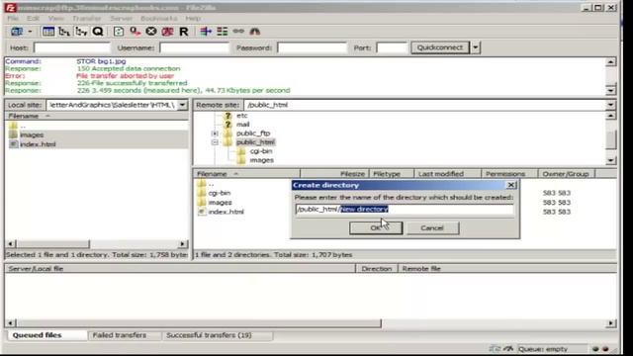The height and width of the screenshot is (356, 633).
Task: Sort local list by Filename column header
Action: point(97,117)
